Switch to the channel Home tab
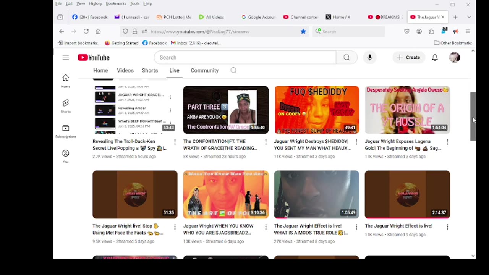 (x=100, y=70)
